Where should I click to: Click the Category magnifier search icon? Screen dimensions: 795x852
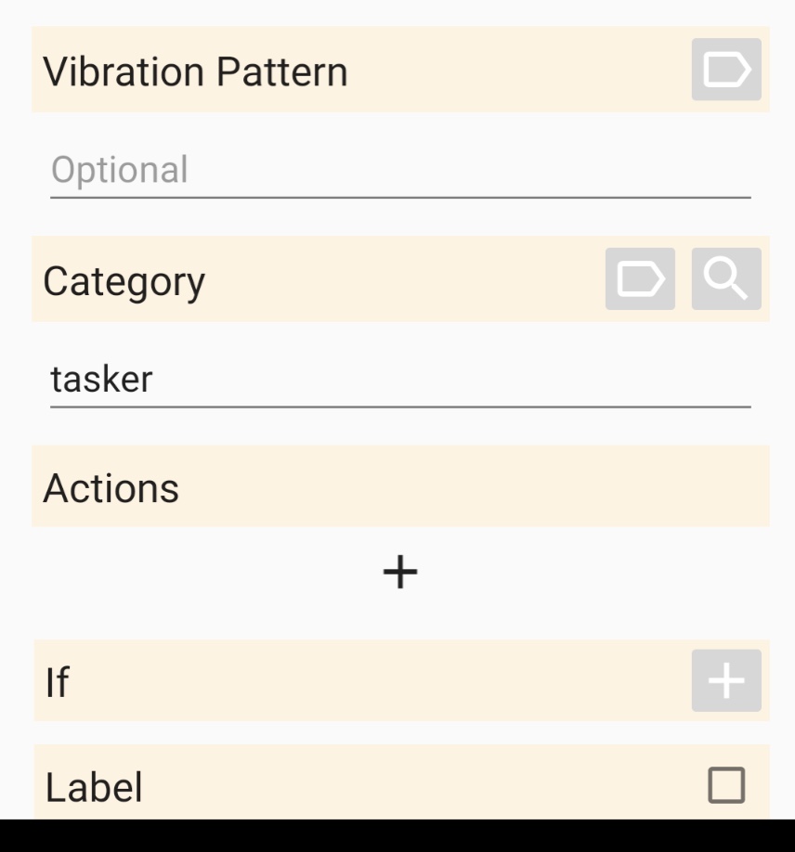(x=726, y=279)
